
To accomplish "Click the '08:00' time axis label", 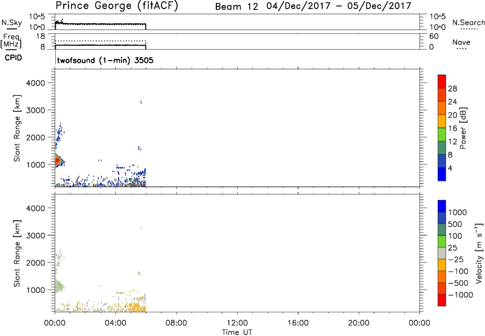I will click(176, 323).
